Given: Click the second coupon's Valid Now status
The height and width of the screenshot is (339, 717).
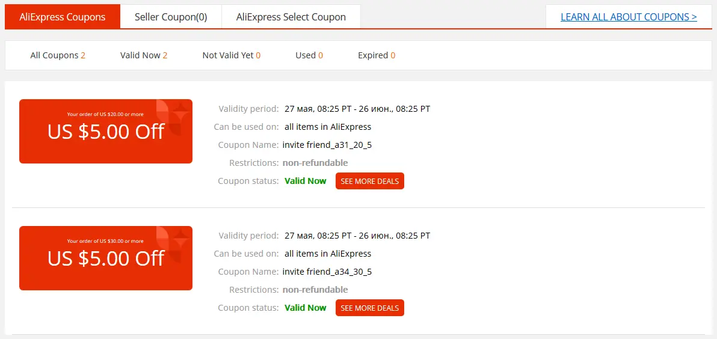Looking at the screenshot, I should tap(306, 308).
